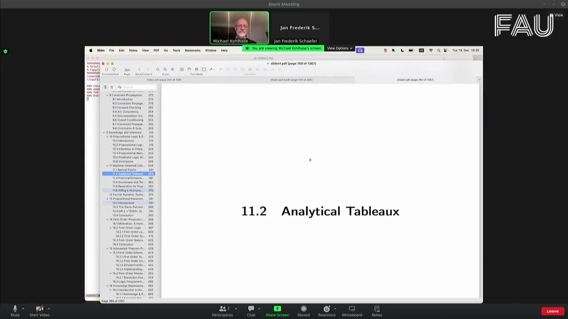Open the note annotation pencil tool
Screen dimensions: 568x319
[211, 69]
